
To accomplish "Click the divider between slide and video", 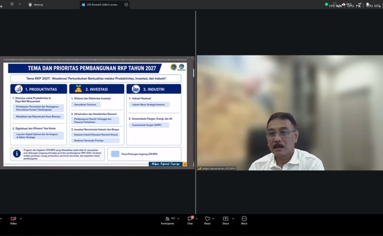I will click(196, 112).
